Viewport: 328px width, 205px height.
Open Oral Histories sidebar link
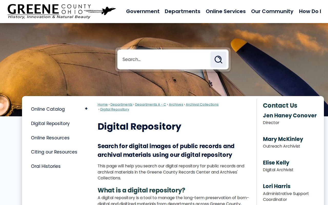(x=46, y=166)
